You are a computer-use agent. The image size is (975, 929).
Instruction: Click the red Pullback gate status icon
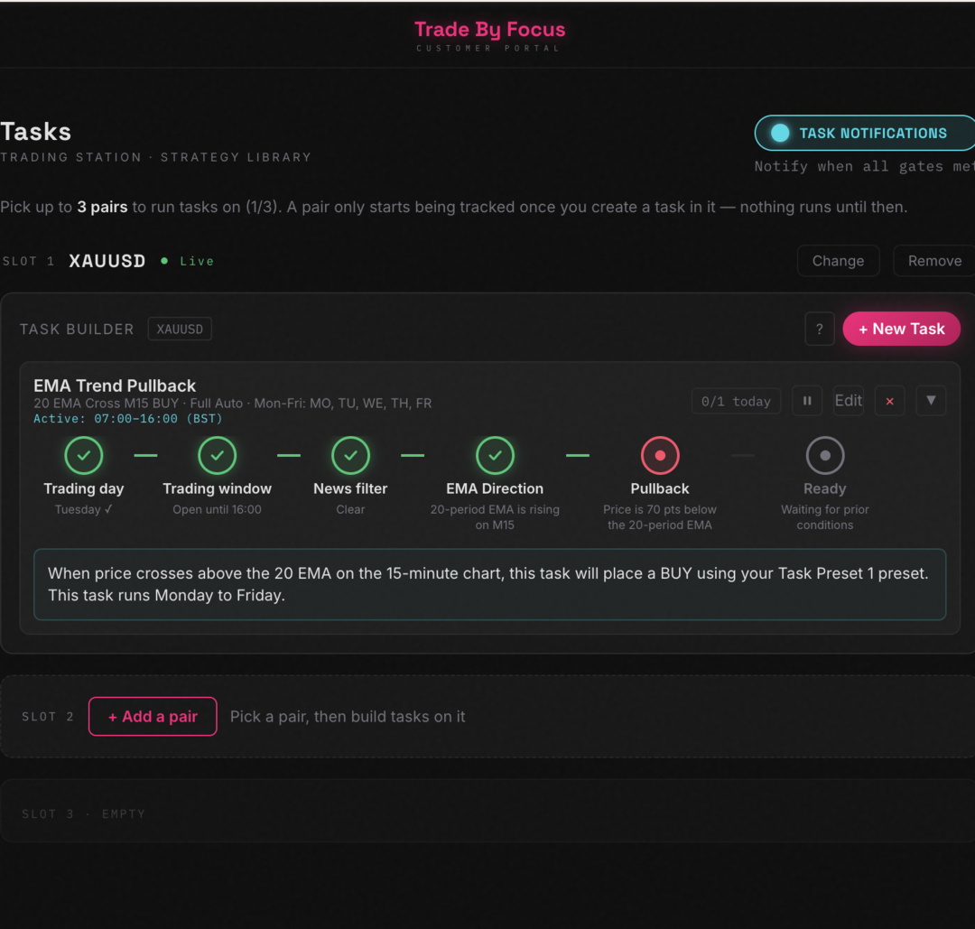click(x=660, y=455)
